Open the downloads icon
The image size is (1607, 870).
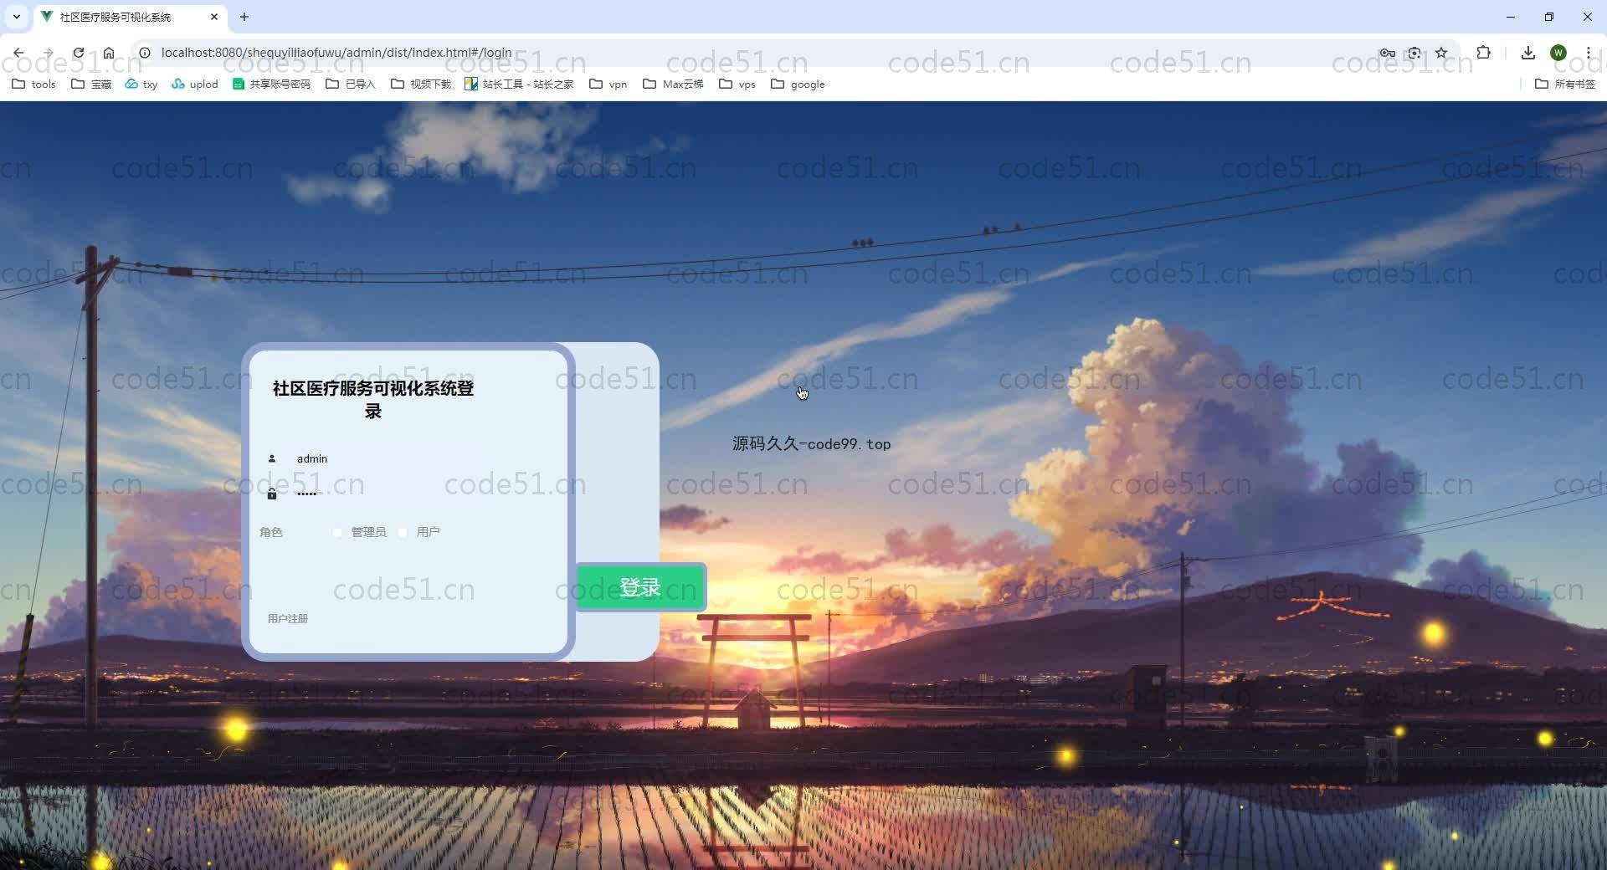pos(1528,53)
